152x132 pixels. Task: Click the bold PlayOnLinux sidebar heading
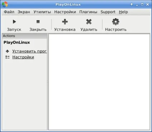pos(17,42)
